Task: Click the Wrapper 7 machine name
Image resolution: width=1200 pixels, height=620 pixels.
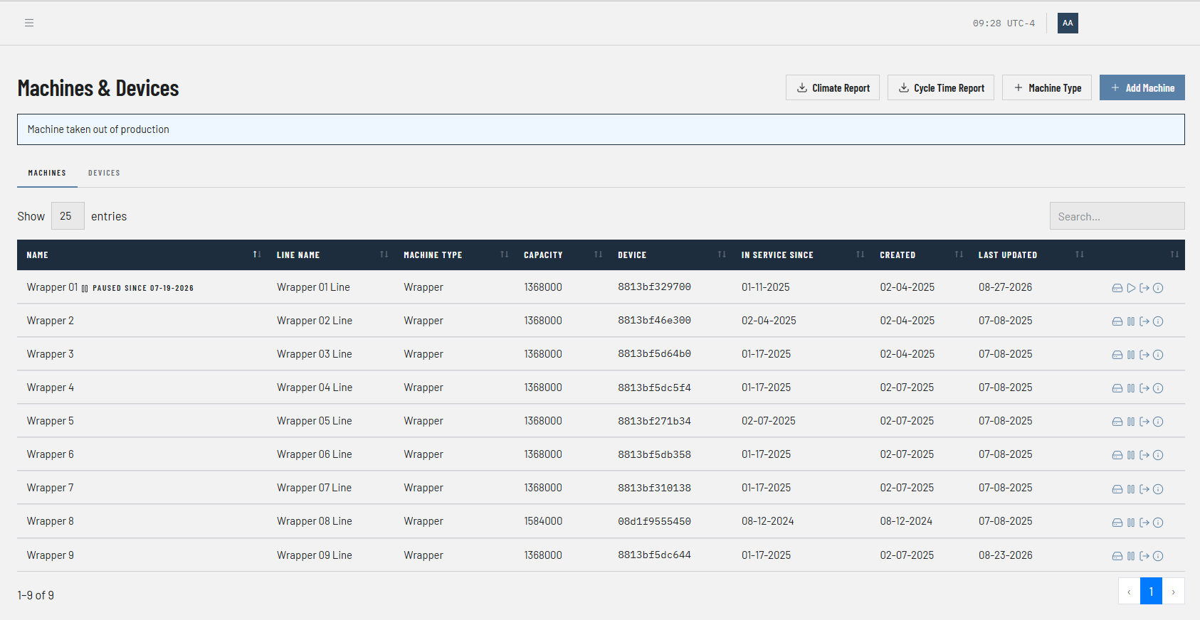Action: pos(51,488)
